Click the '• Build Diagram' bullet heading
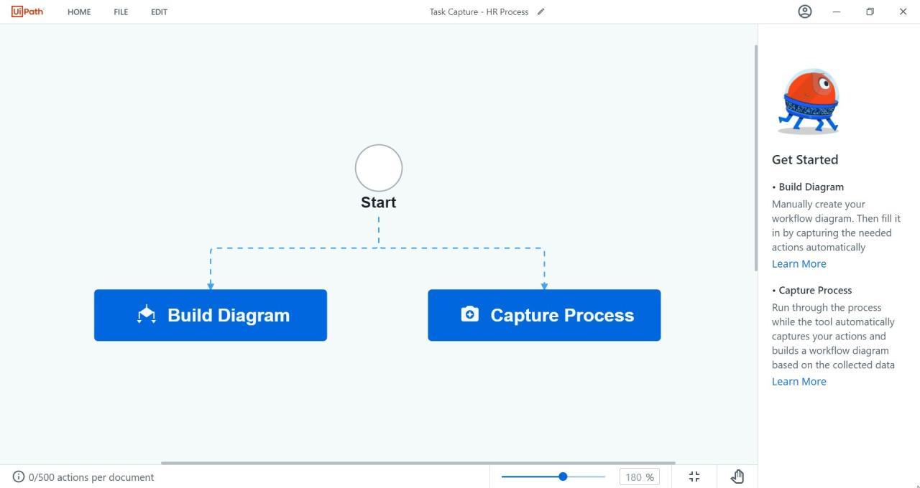The image size is (920, 488). pyautogui.click(x=808, y=187)
